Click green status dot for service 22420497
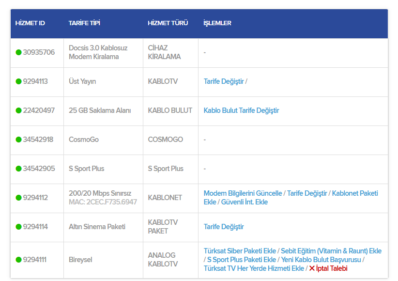398x281 pixels. pyautogui.click(x=18, y=110)
